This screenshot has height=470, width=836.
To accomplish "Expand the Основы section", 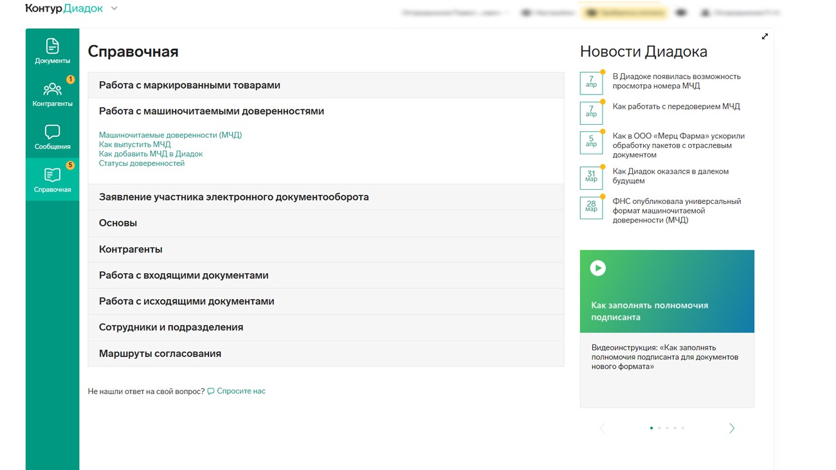I will tap(118, 223).
